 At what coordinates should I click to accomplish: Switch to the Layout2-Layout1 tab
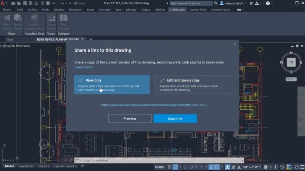click(x=65, y=166)
